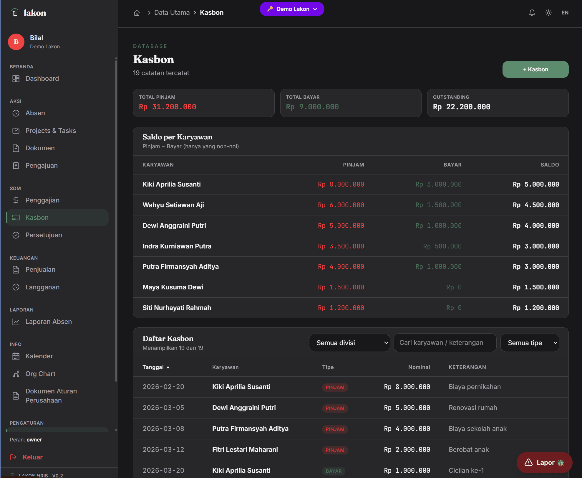
Task: Click the Total Pinjam summary card
Action: click(x=204, y=103)
